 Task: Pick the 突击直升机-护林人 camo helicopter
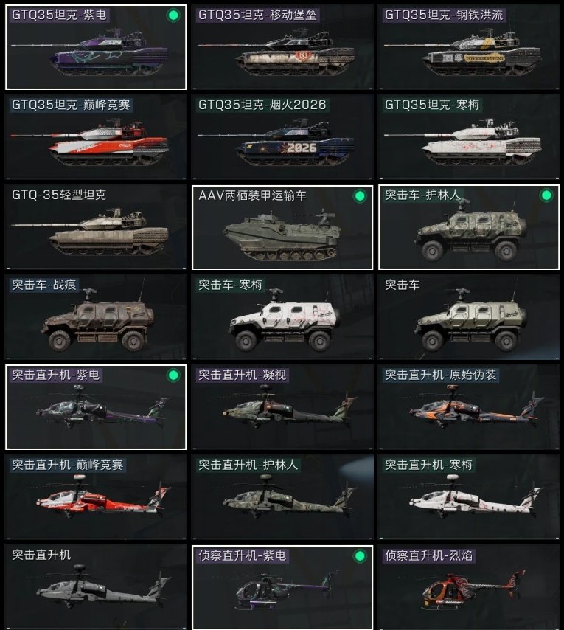click(x=282, y=497)
